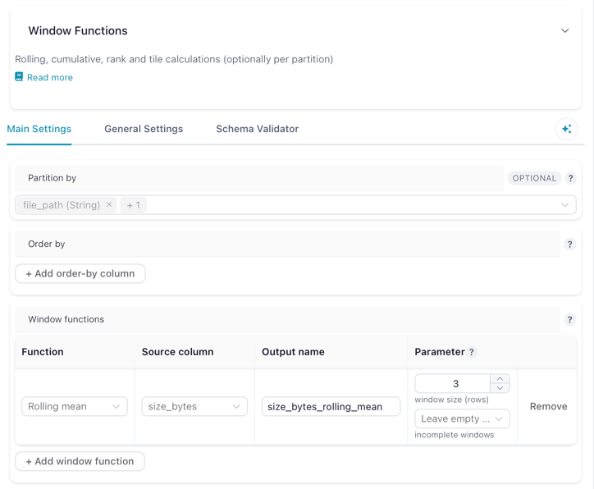Increase window size with up arrow

500,379
